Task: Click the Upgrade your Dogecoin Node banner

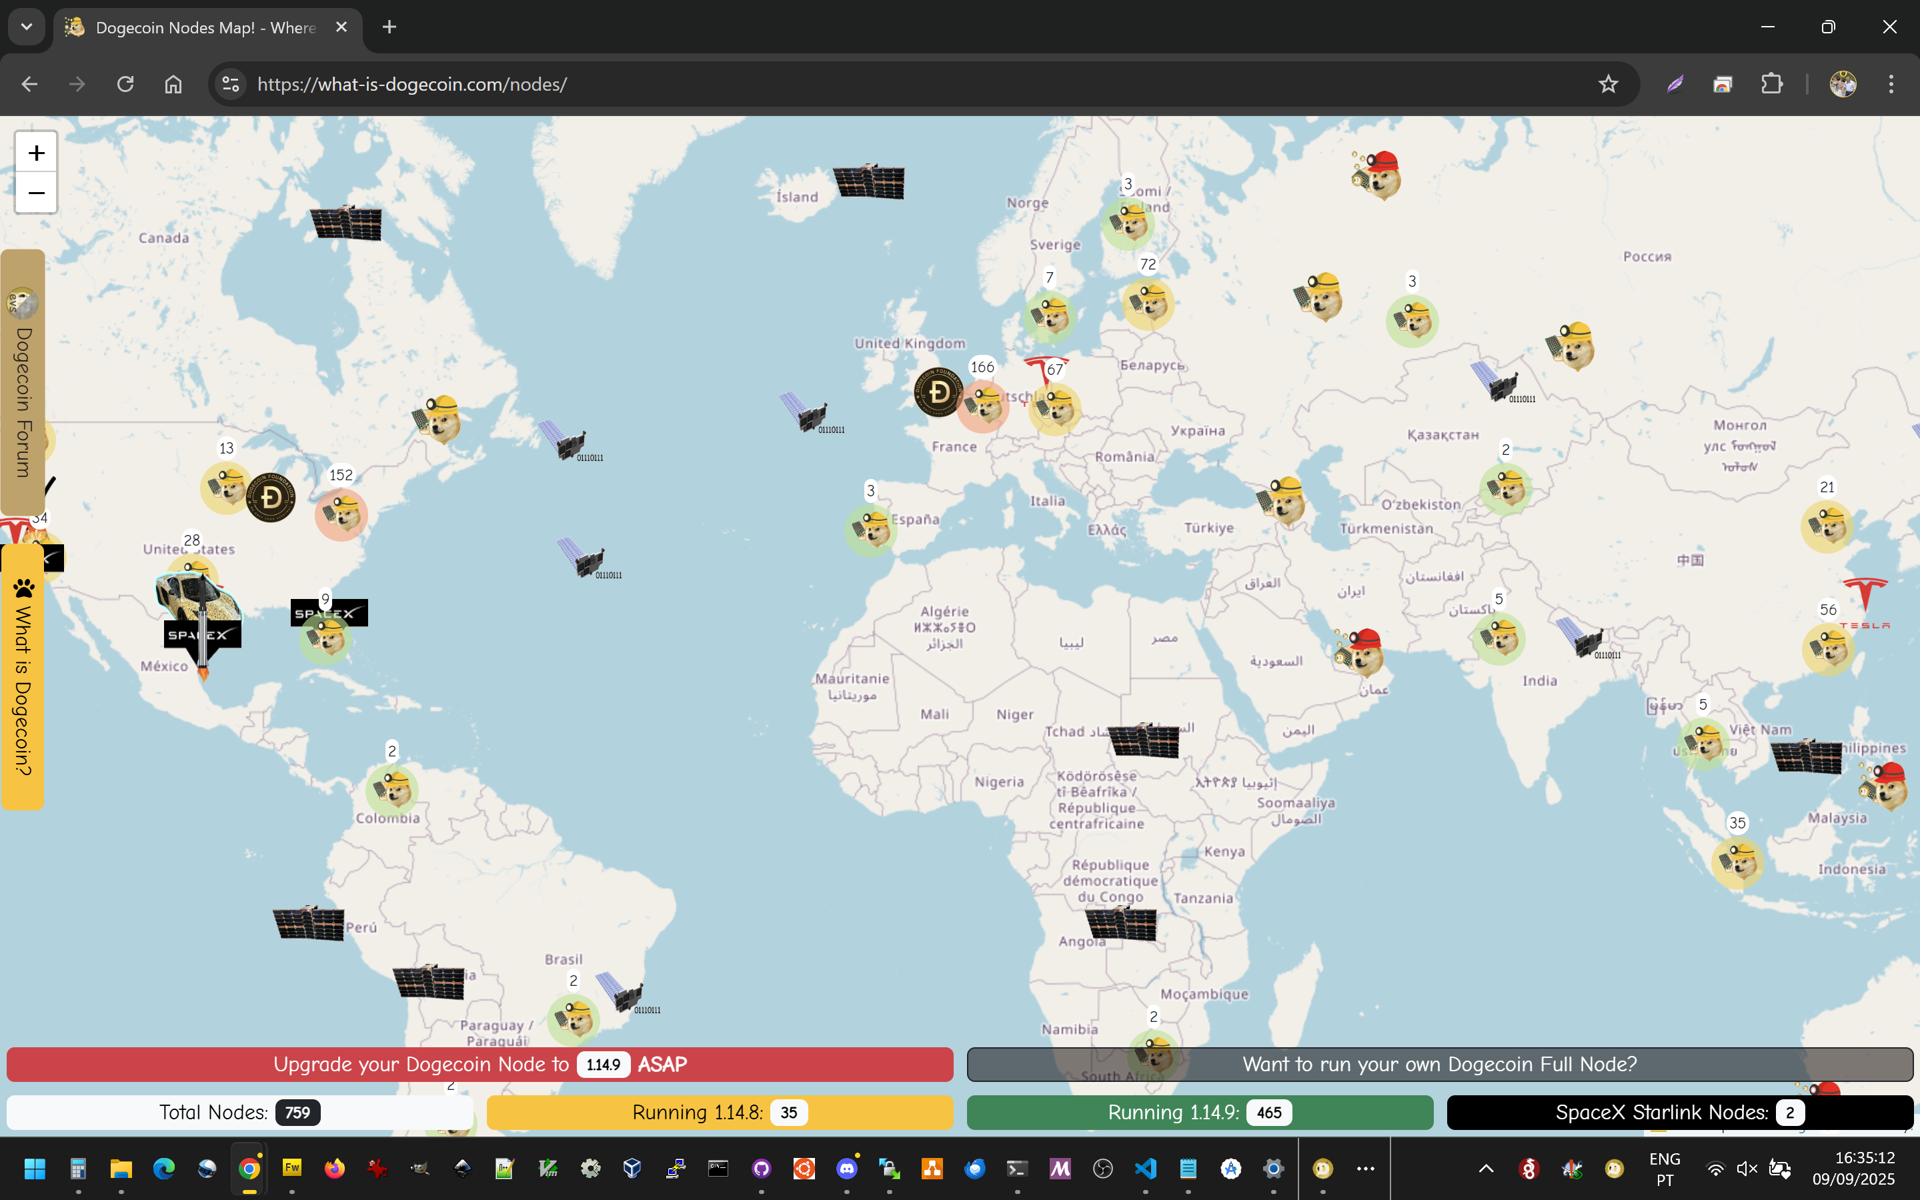Action: click(x=480, y=1065)
